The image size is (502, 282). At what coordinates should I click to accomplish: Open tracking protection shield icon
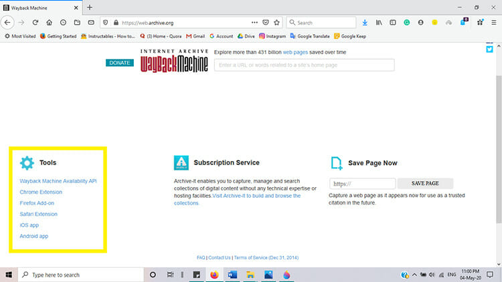(105, 23)
